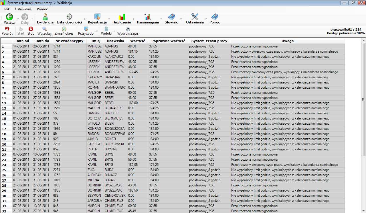Expand the Widoki dropdown arrow
Image resolution: width=366 pixels, height=213 pixels.
coord(114,31)
